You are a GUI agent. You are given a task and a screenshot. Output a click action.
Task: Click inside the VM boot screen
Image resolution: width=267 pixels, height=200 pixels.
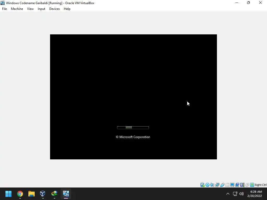(x=133, y=97)
